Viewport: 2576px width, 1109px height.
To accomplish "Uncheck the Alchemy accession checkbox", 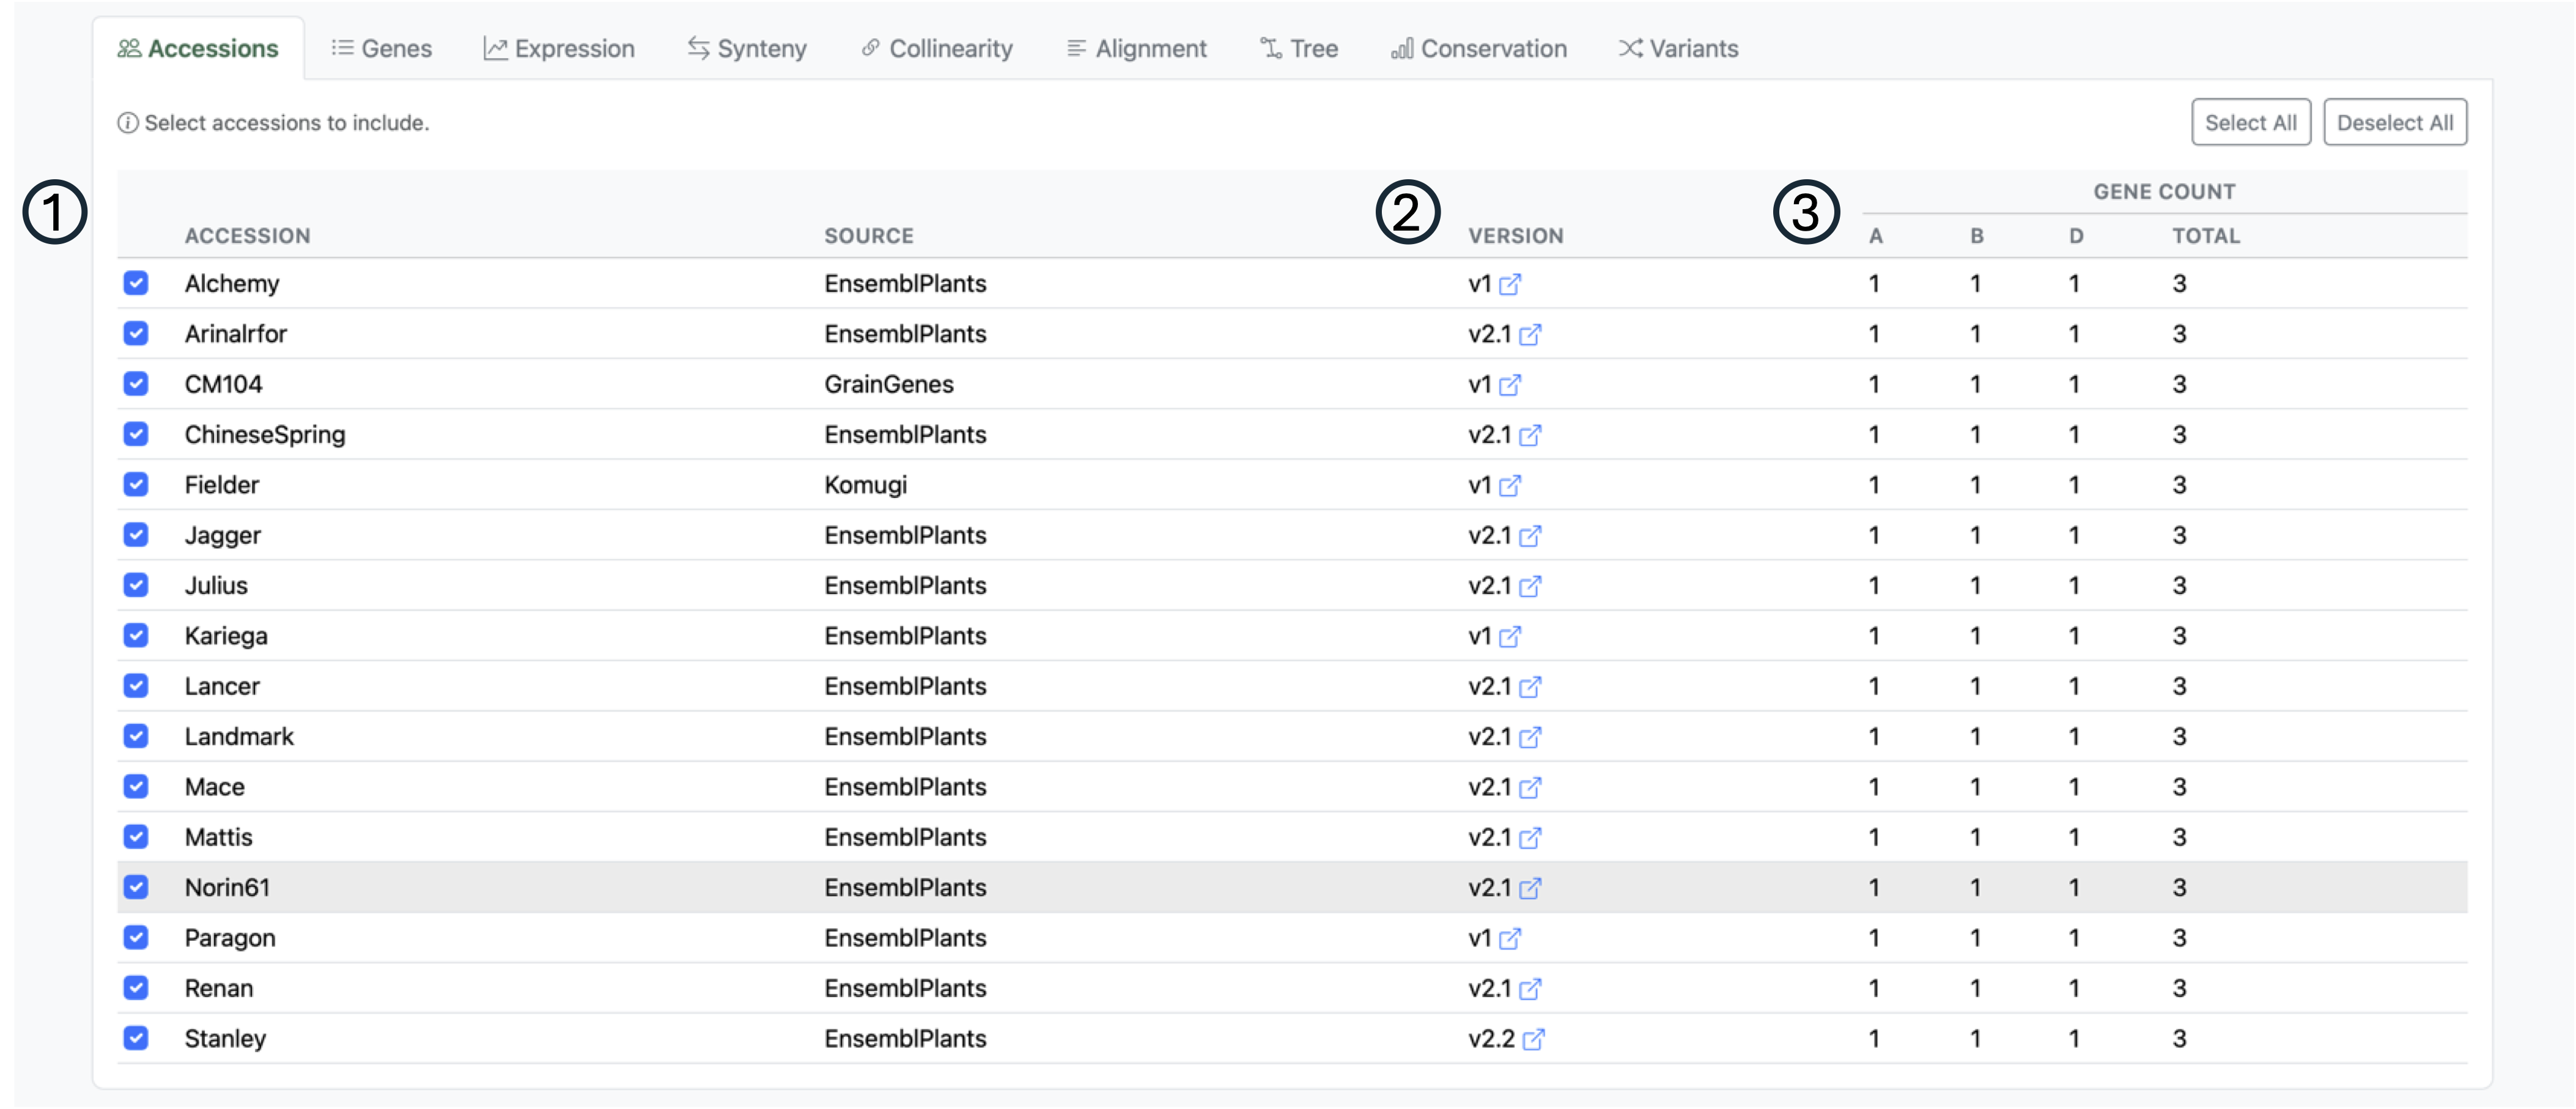I will pos(136,283).
